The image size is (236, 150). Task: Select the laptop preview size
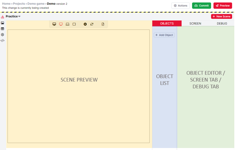tap(68, 24)
